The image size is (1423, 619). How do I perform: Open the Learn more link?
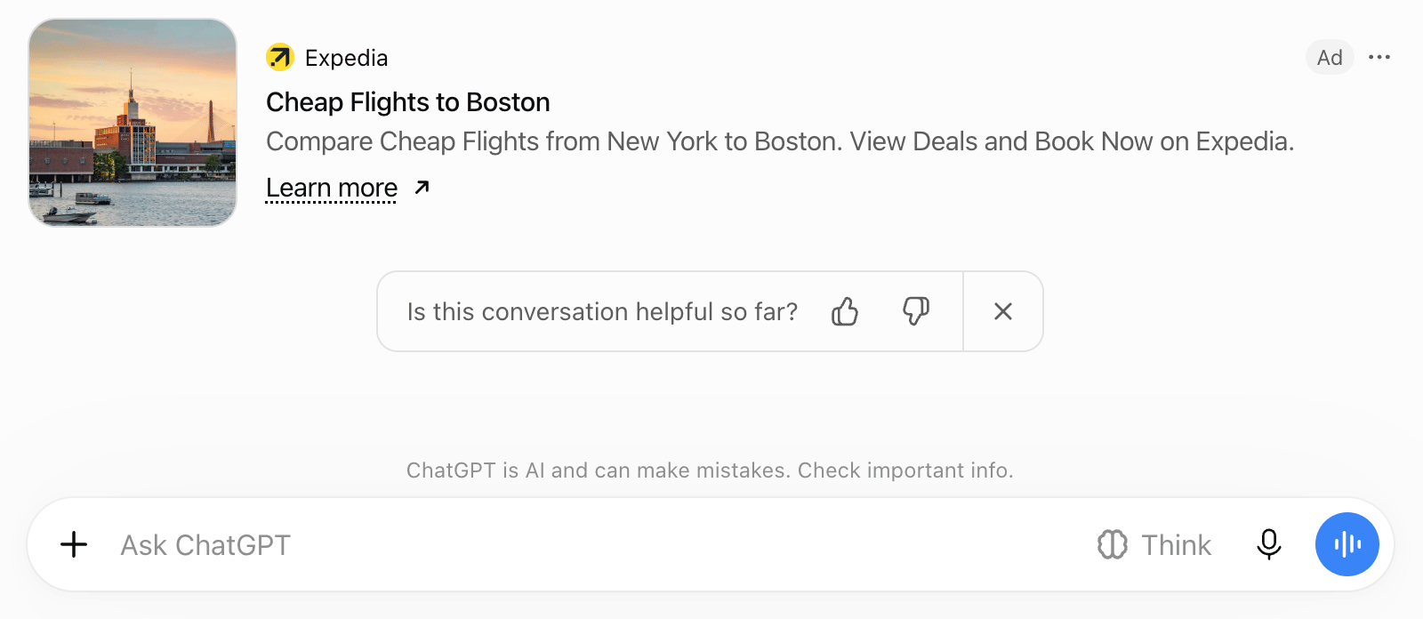(332, 189)
